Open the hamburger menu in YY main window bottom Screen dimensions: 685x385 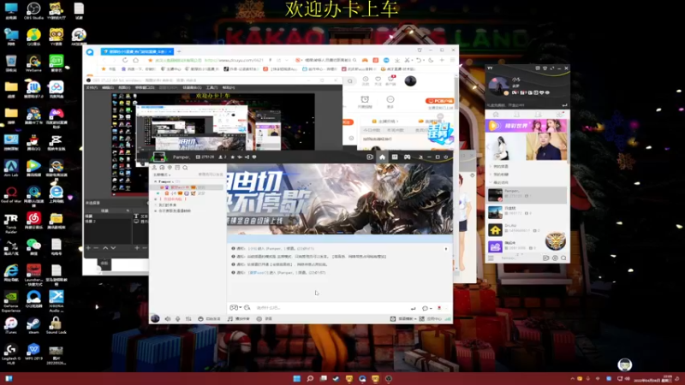[491, 258]
